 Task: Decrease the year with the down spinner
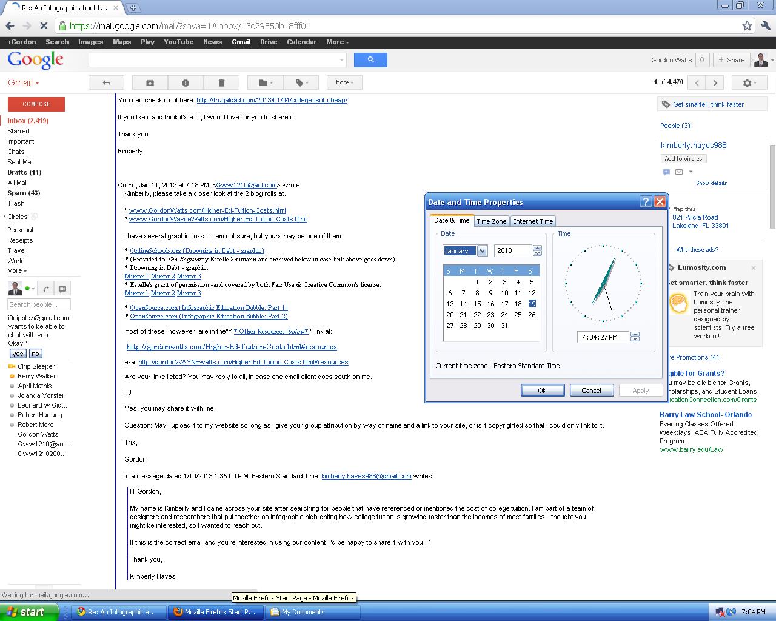(x=537, y=253)
